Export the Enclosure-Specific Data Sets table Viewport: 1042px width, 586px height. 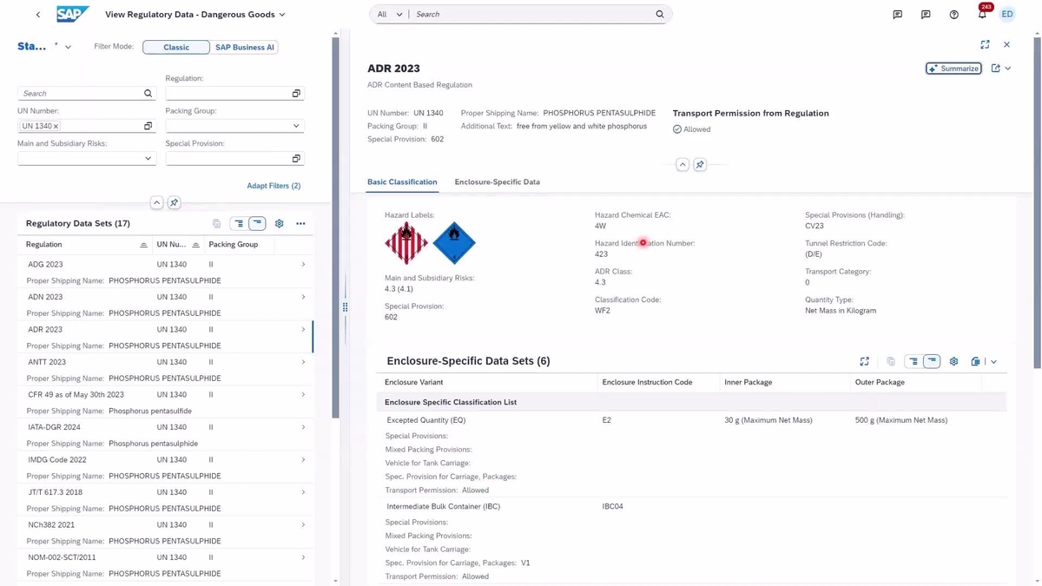[976, 361]
